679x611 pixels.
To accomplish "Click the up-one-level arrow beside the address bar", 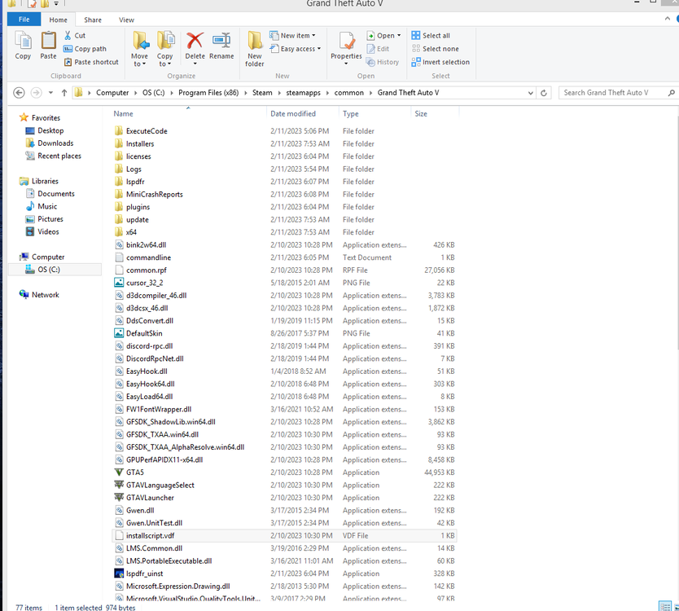I will tap(64, 92).
